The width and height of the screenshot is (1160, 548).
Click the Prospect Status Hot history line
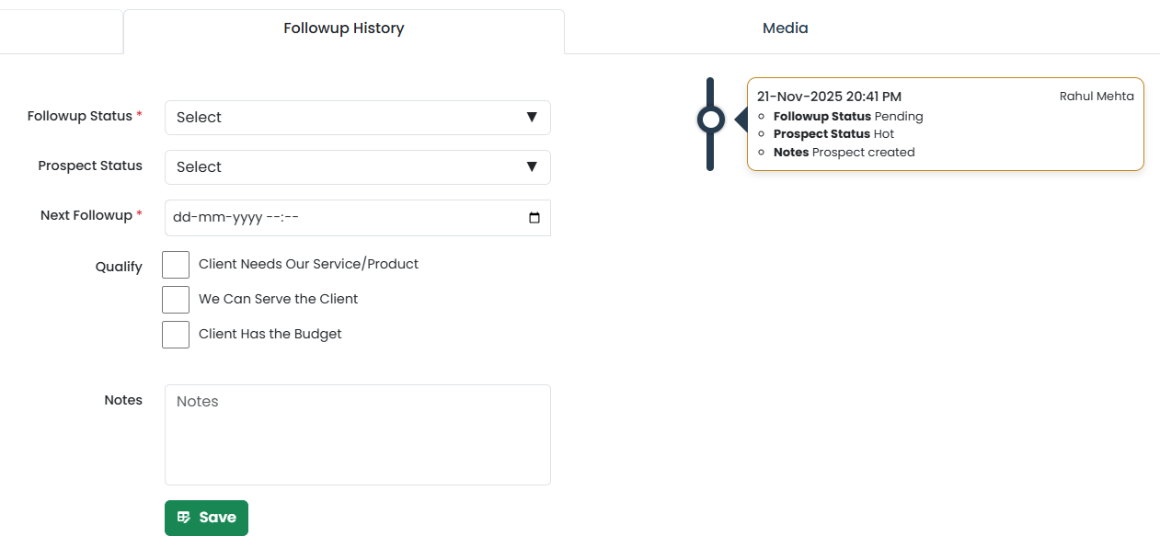pos(833,134)
